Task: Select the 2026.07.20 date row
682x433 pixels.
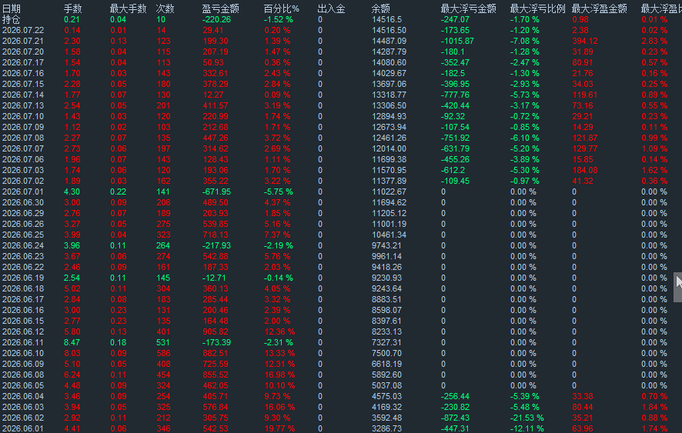Action: (x=23, y=52)
